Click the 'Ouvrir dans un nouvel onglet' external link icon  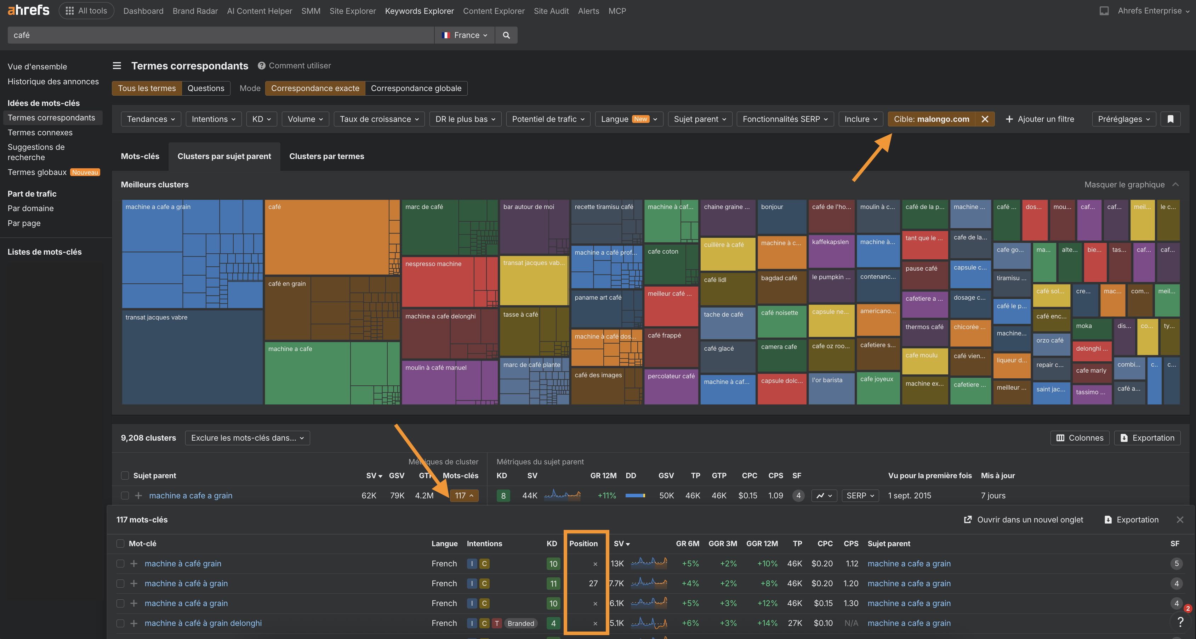click(x=968, y=520)
